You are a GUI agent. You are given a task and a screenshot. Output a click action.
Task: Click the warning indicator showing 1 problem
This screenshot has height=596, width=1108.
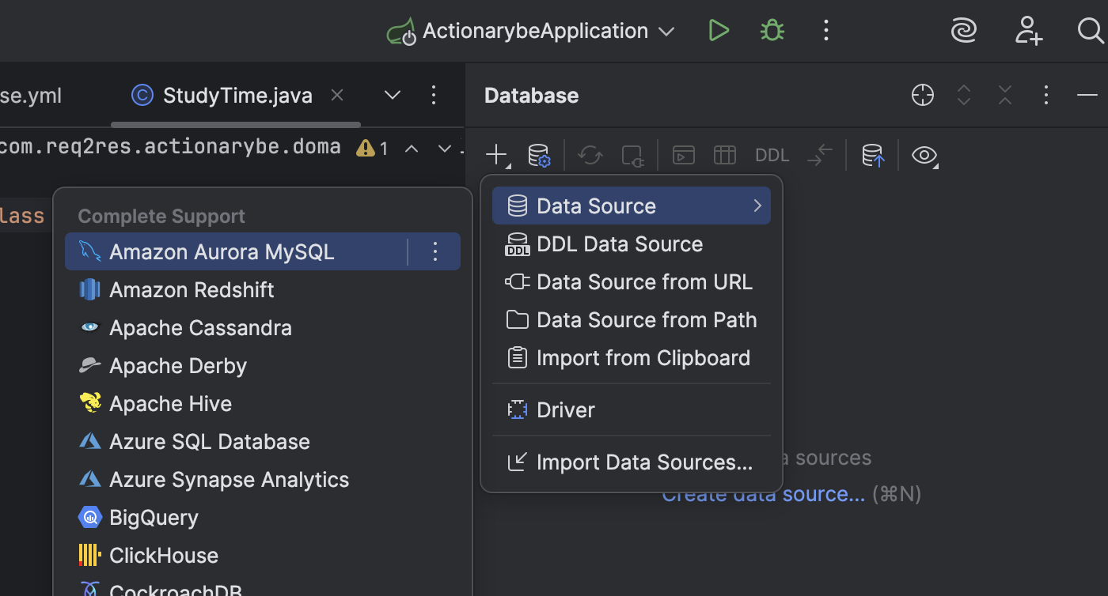click(x=373, y=149)
